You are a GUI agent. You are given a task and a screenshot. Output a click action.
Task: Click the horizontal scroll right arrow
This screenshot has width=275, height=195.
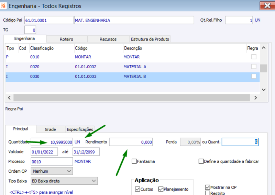tap(256, 97)
